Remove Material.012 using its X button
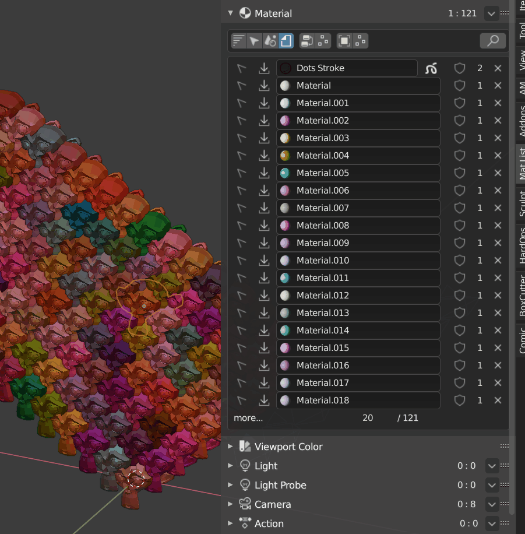Screen dimensions: 525x534 [x=498, y=295]
